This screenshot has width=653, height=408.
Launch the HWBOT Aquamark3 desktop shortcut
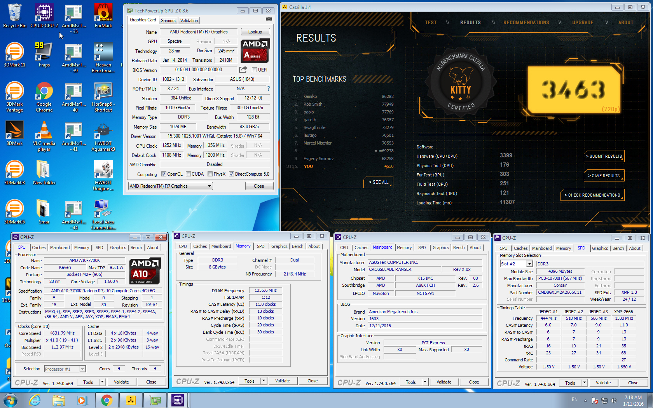click(x=103, y=136)
